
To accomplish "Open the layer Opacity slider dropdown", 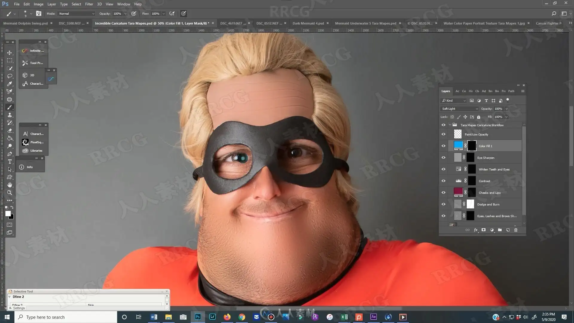I will click(506, 109).
